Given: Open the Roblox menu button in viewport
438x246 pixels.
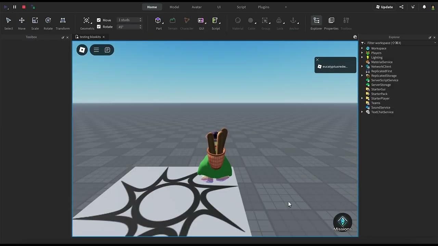Looking at the screenshot, I should coord(82,50).
